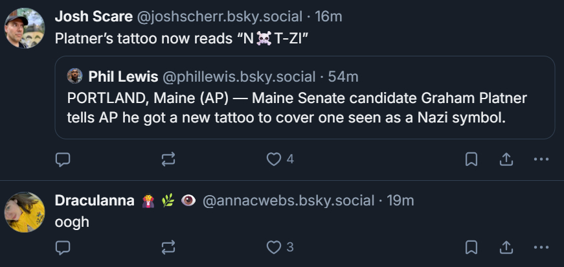Open the @annacwebs.bsky.social handle
Screen dimensions: 564x267
point(289,201)
